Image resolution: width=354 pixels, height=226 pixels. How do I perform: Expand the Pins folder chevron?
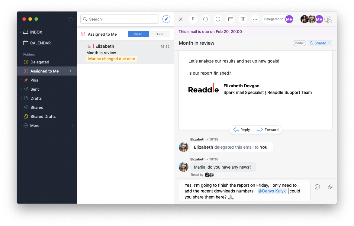(x=21, y=80)
